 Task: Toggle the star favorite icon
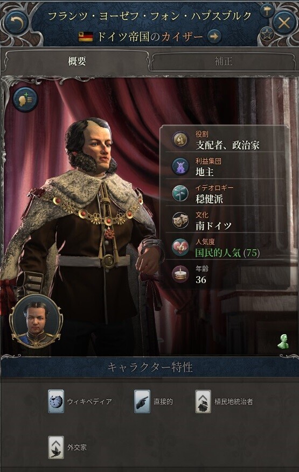267,34
